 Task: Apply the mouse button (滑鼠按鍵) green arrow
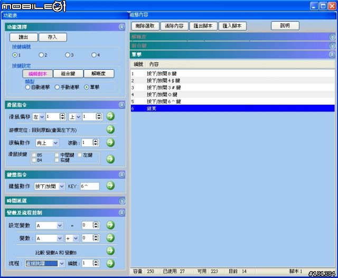coord(110,159)
